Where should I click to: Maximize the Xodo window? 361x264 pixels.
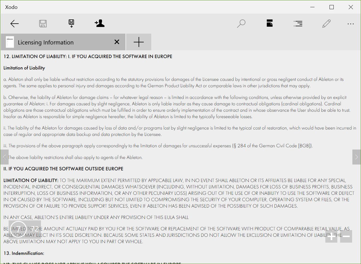(331, 7)
